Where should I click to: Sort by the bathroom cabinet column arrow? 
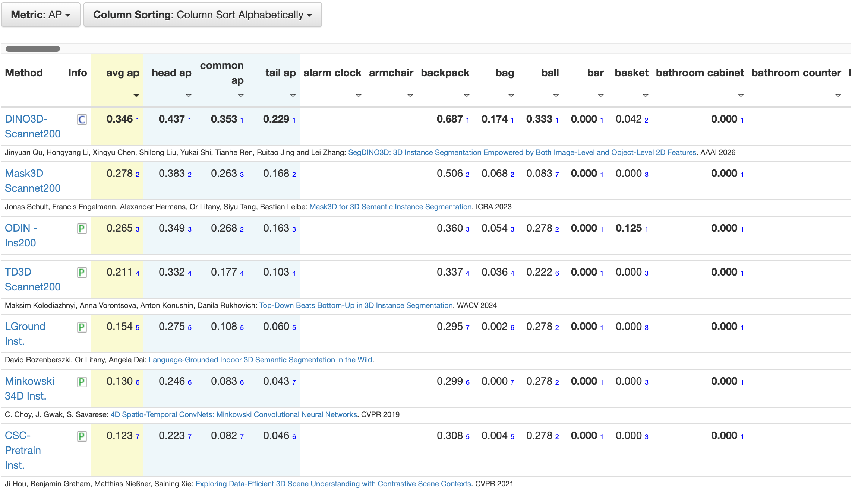click(x=741, y=96)
